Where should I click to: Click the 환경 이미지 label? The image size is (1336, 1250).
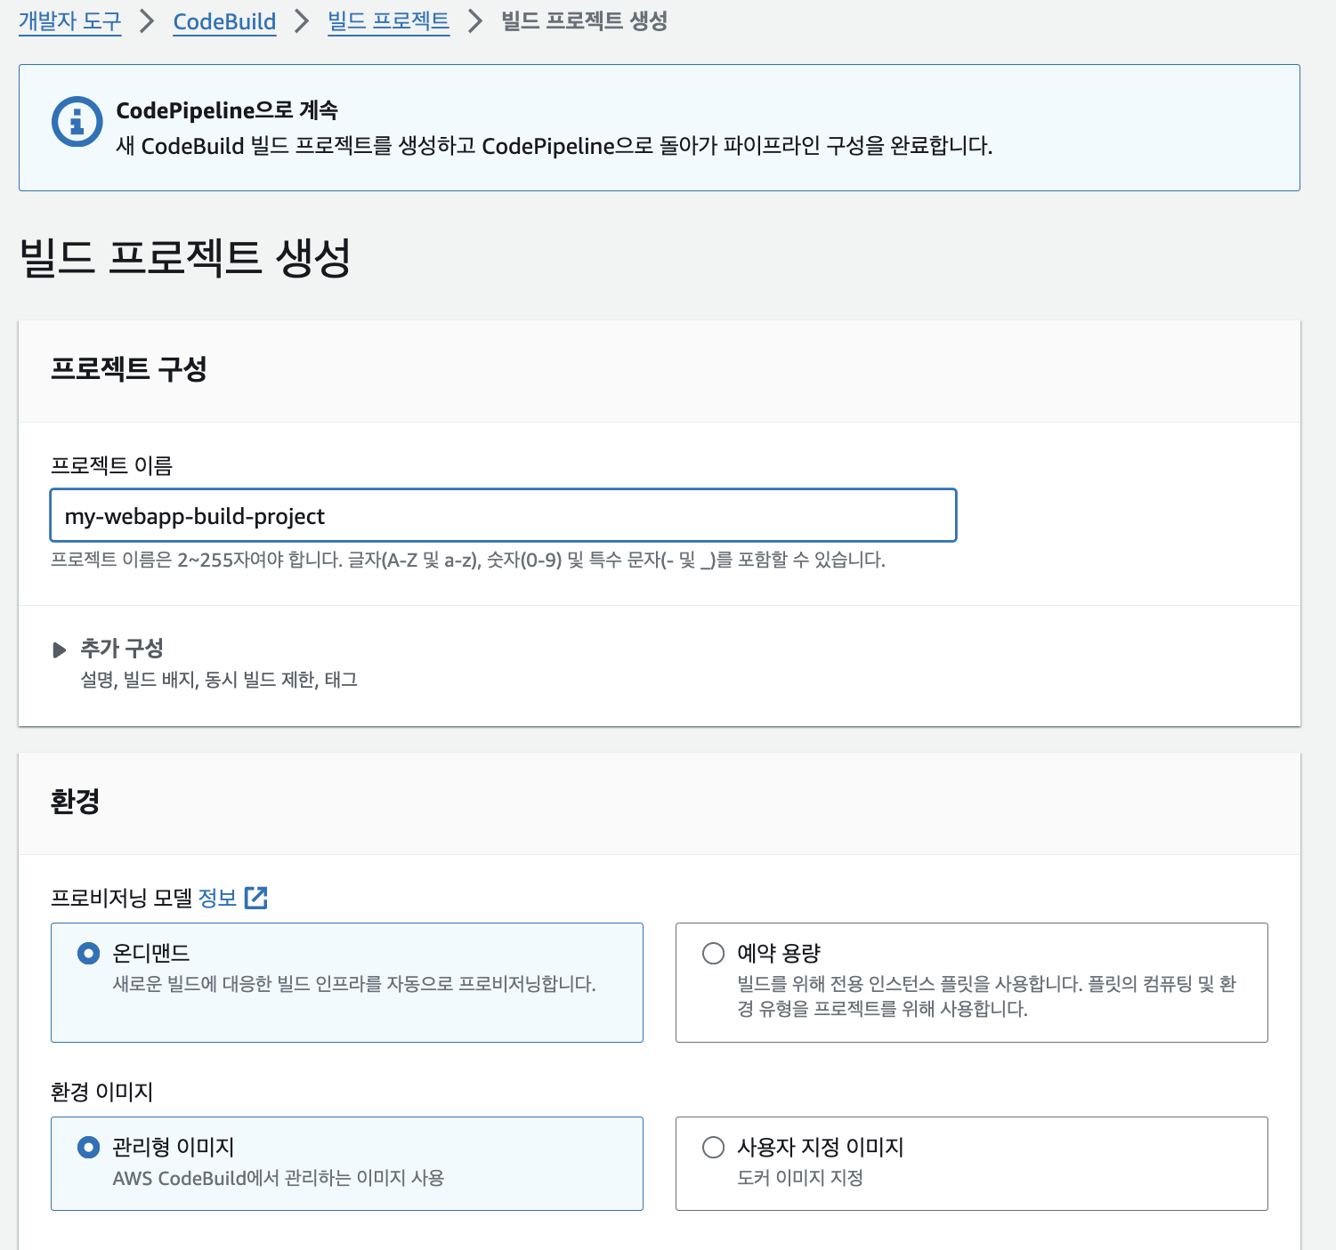coord(101,1092)
